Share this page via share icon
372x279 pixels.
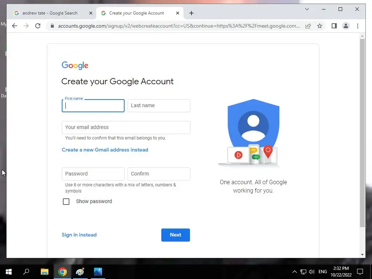pyautogui.click(x=308, y=26)
